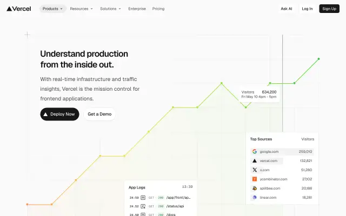Click the Vercel triangle icon beside vercel.com
Screen dimensions: 346x216
pos(255,161)
